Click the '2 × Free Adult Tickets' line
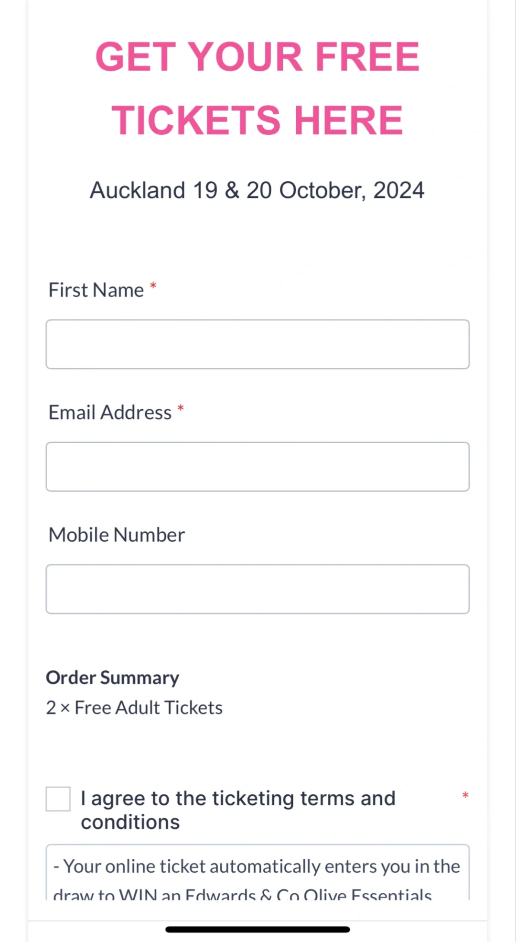516x942 pixels. pyautogui.click(x=134, y=708)
